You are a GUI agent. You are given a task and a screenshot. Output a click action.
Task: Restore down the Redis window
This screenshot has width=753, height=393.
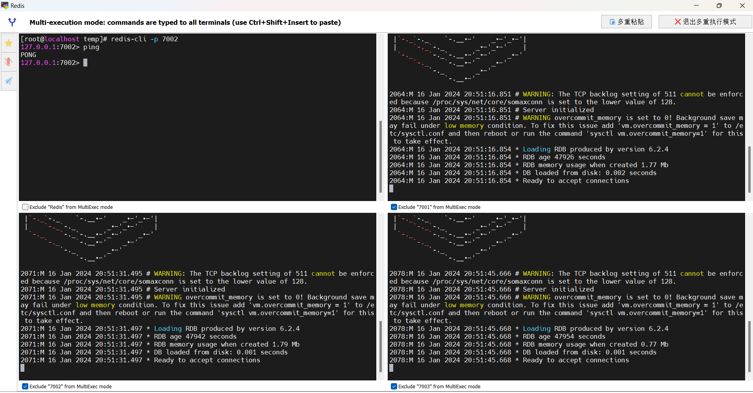pos(719,6)
